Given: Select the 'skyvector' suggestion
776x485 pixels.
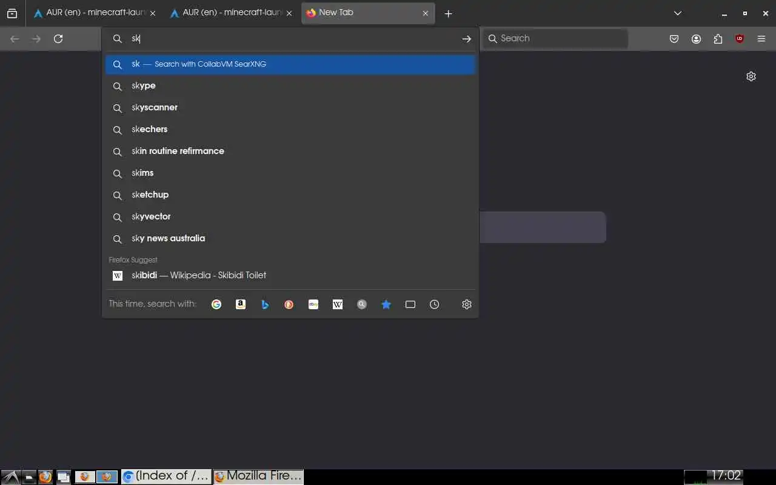Looking at the screenshot, I should 290,217.
